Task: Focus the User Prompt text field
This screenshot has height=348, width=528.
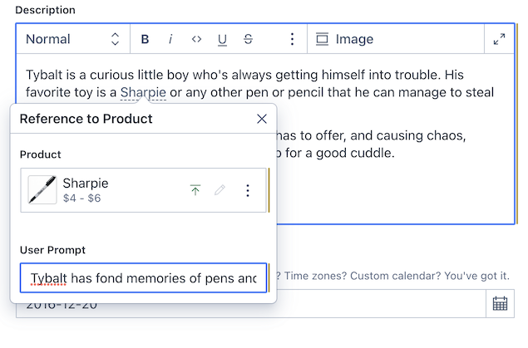Action: pos(143,278)
